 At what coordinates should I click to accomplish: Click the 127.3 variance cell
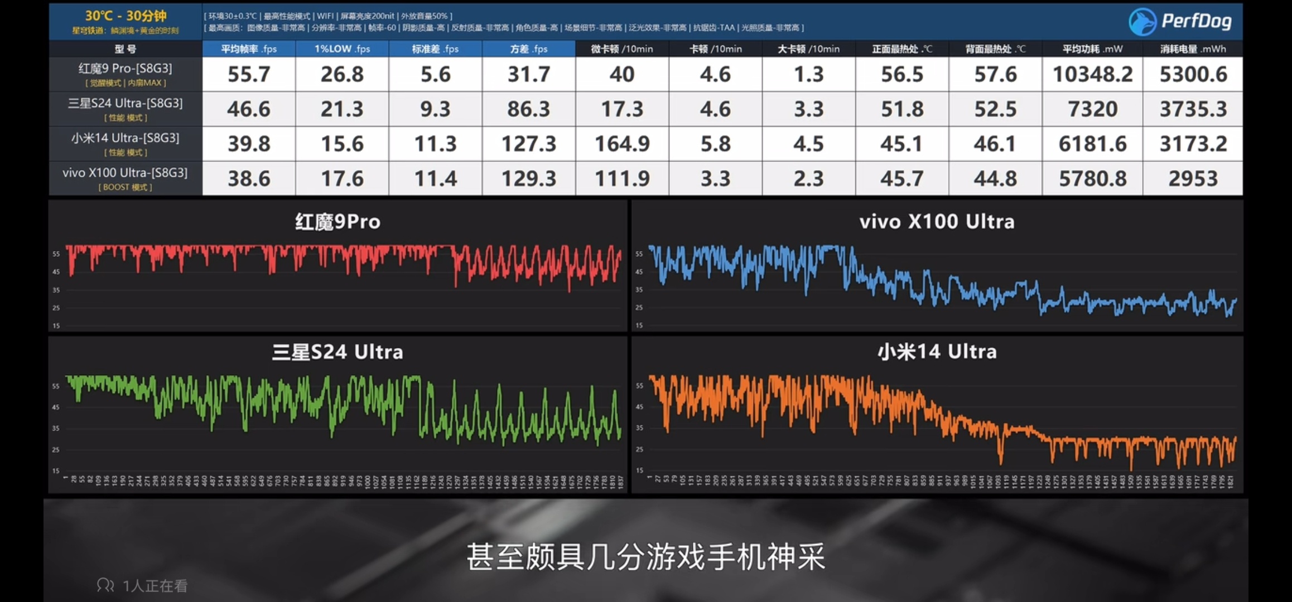tap(529, 144)
